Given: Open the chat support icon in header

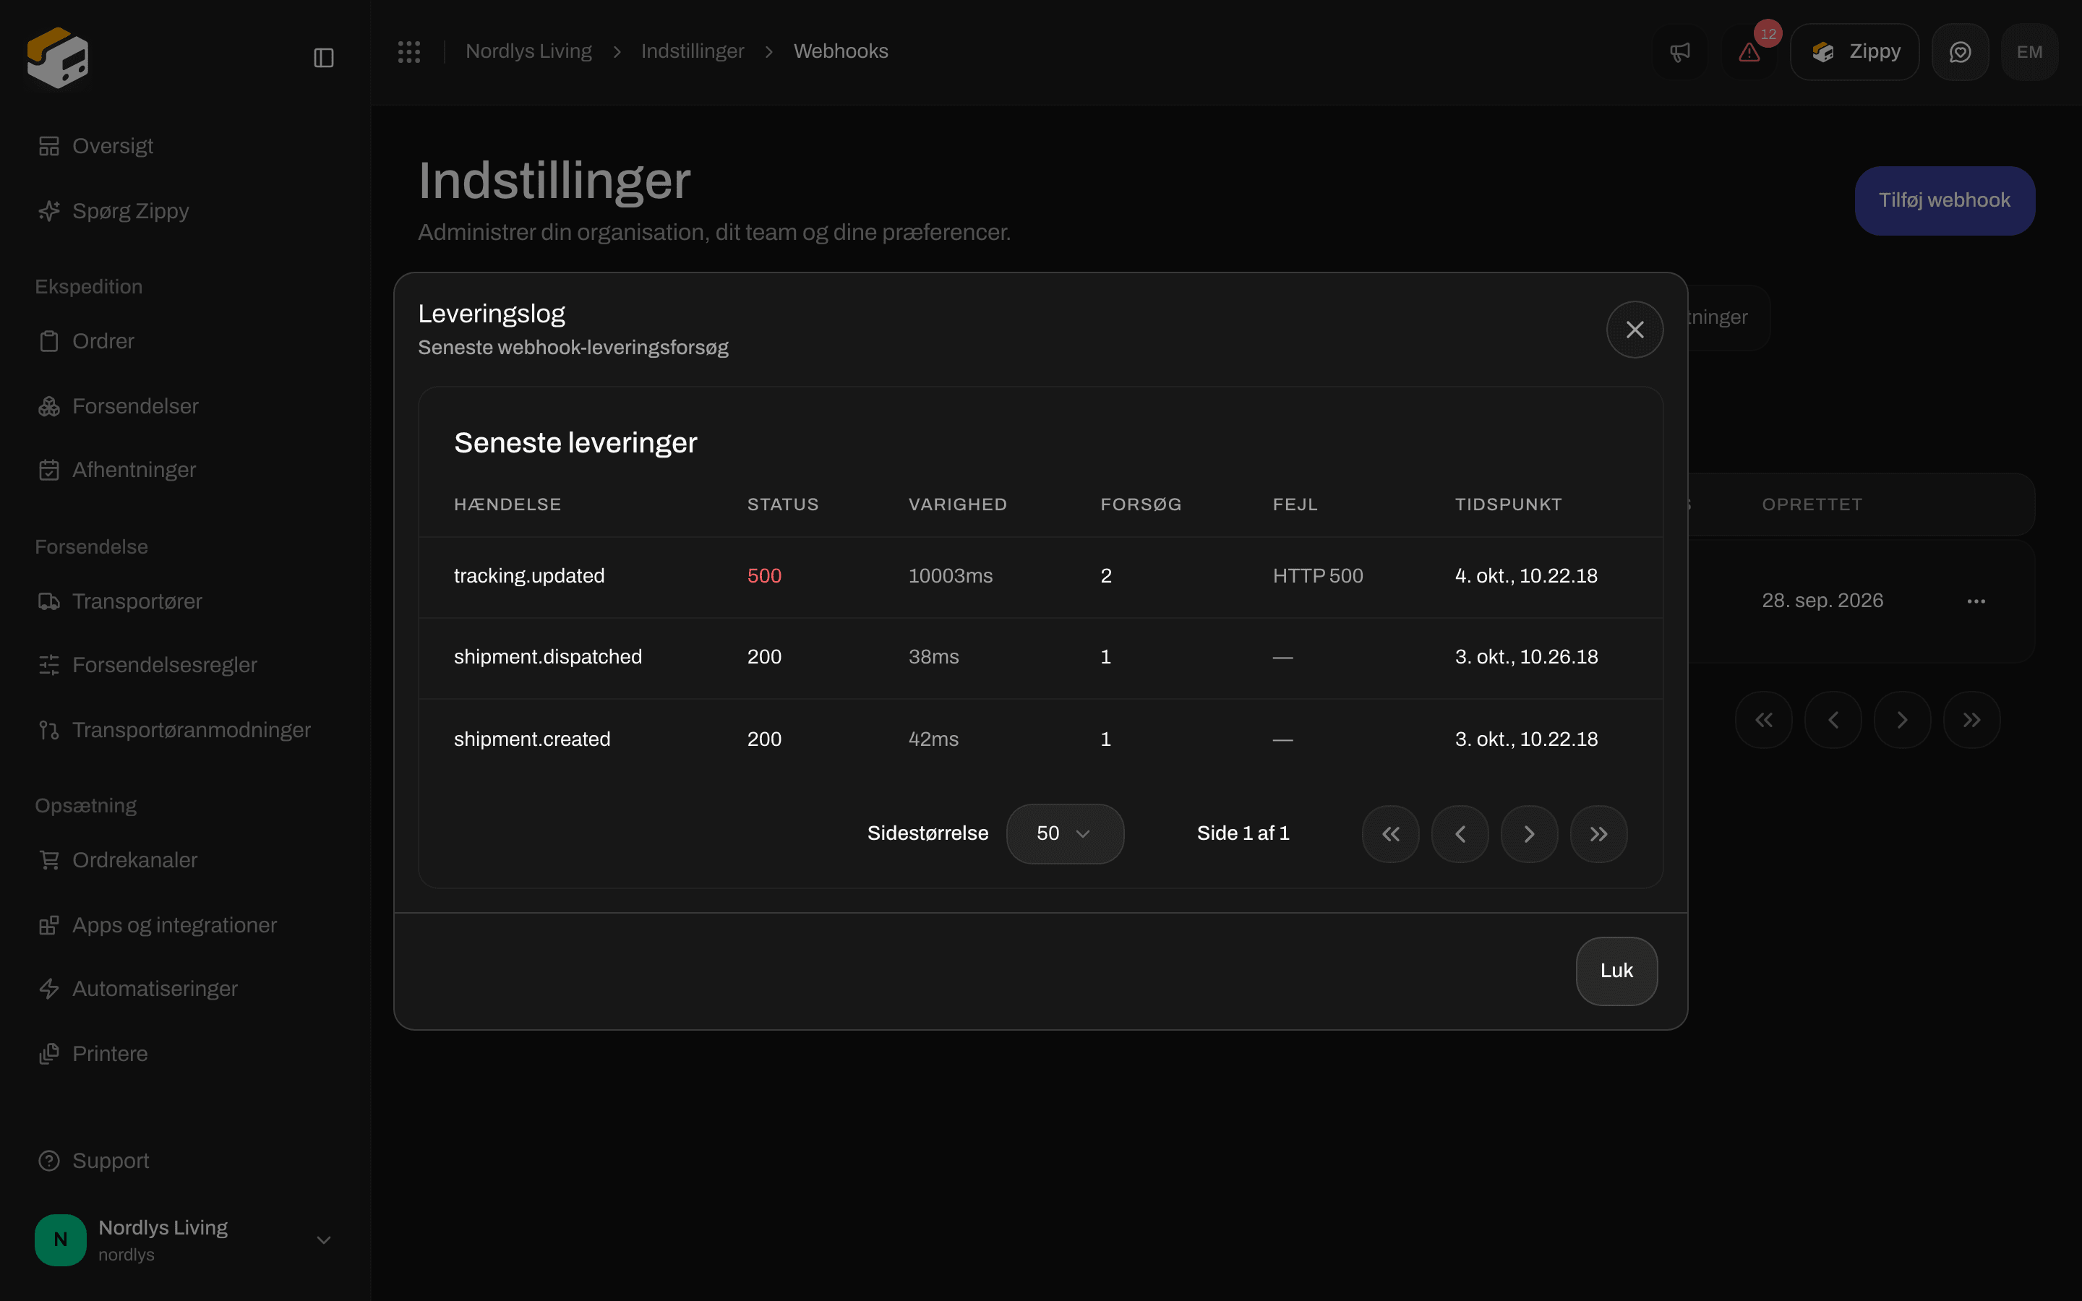Looking at the screenshot, I should (1960, 51).
